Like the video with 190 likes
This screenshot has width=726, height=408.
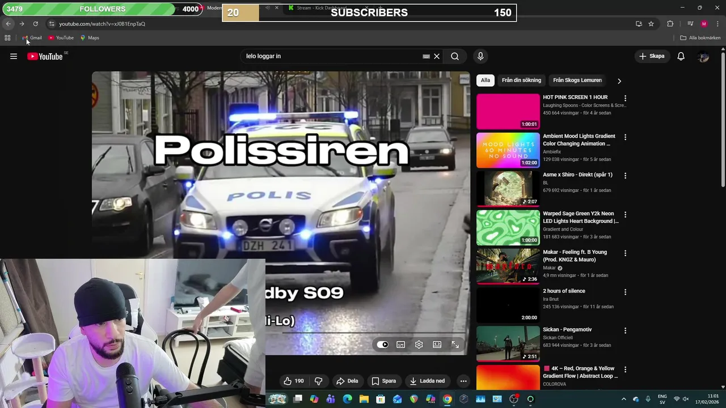[294, 381]
